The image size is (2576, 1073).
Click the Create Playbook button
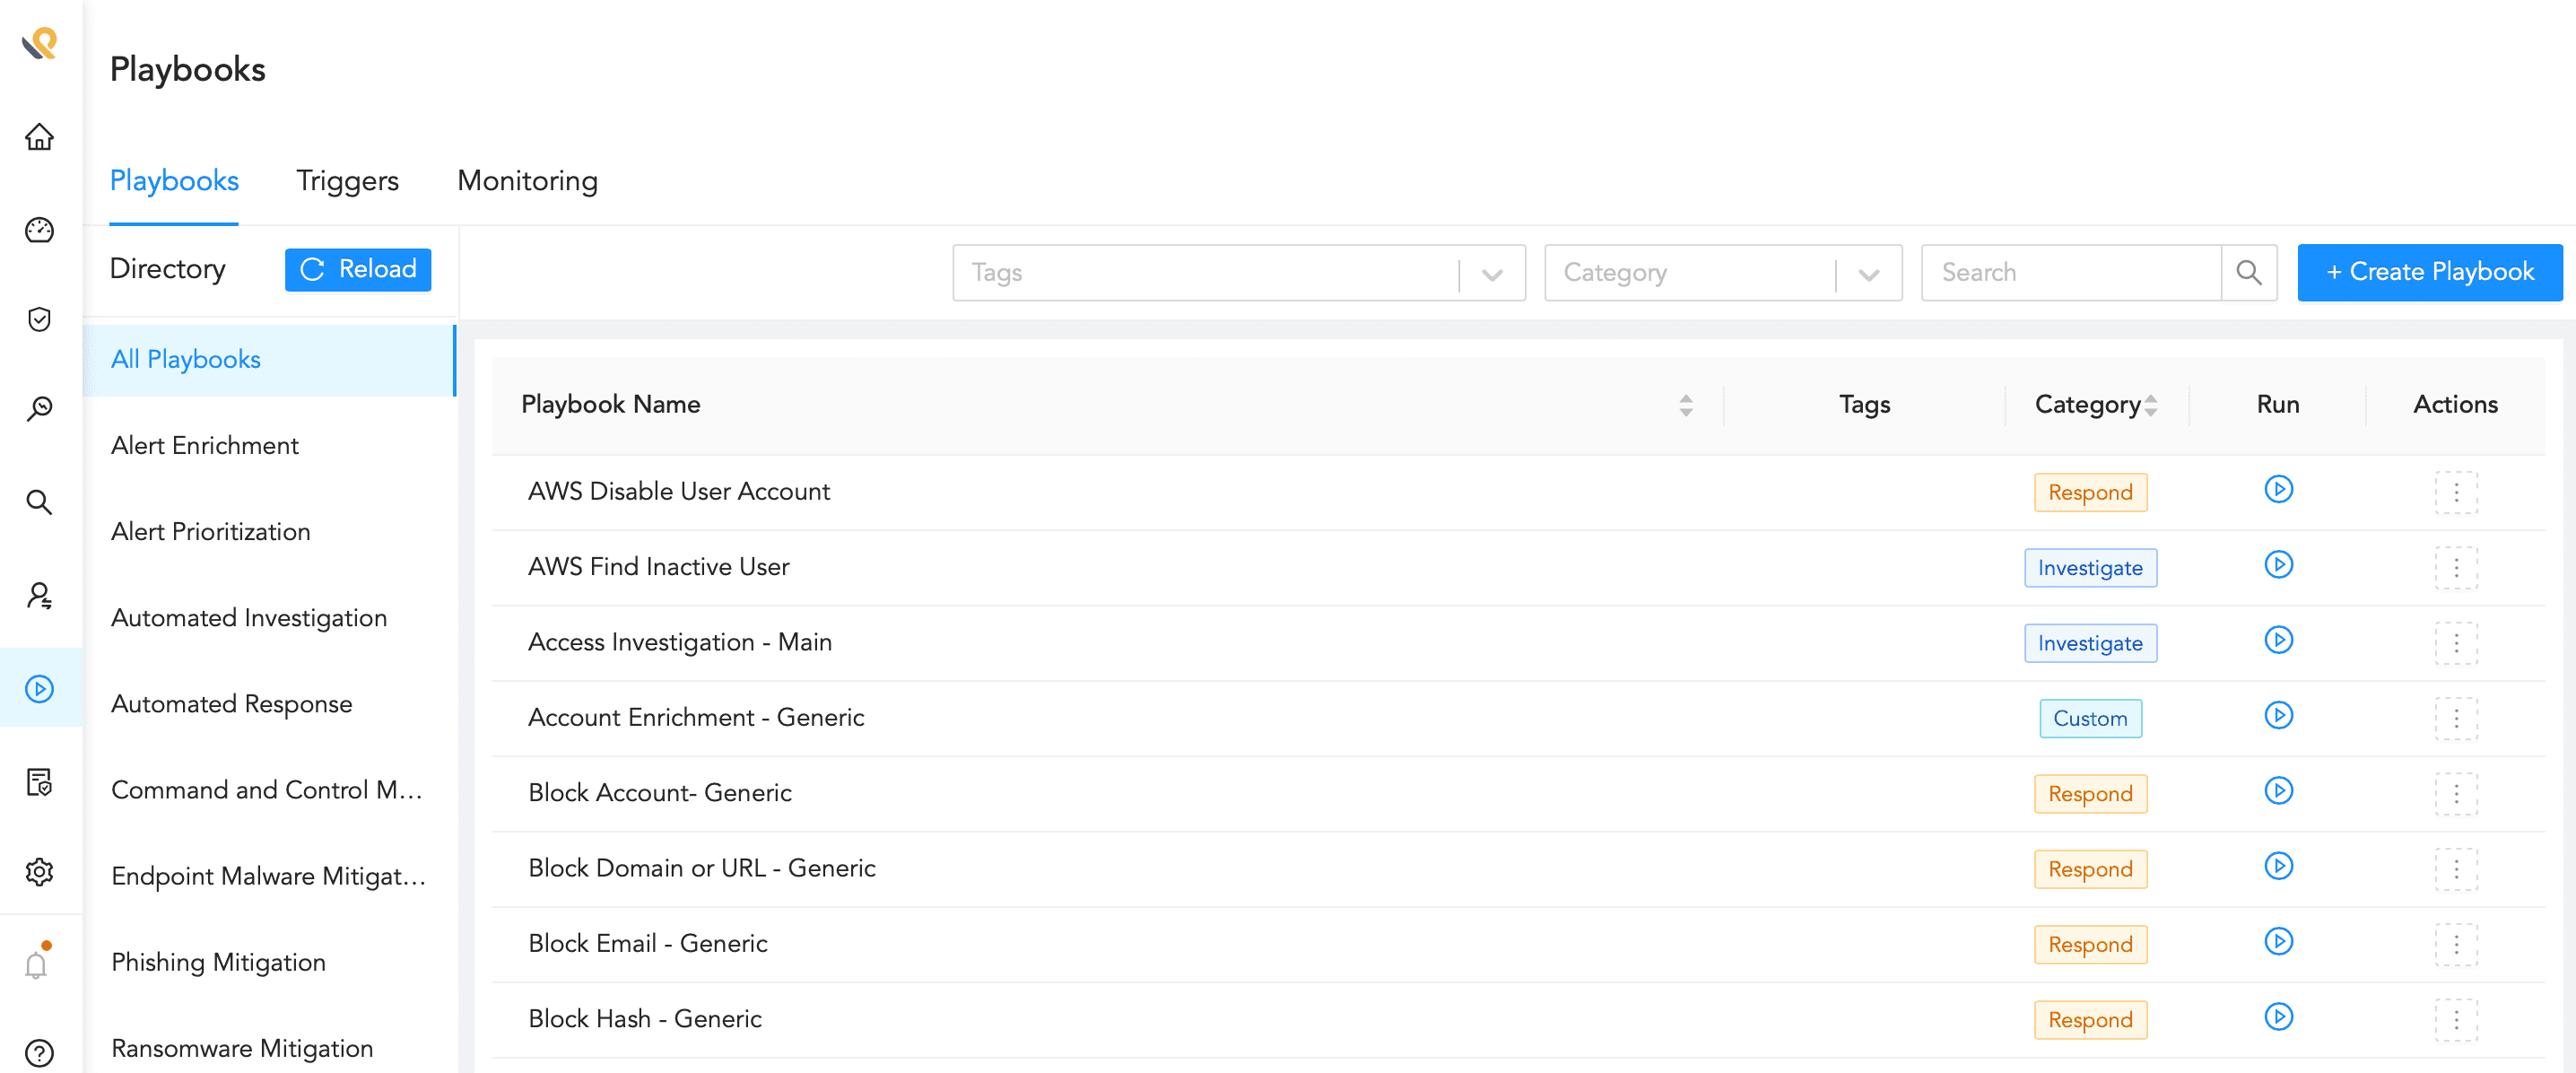(x=2428, y=272)
